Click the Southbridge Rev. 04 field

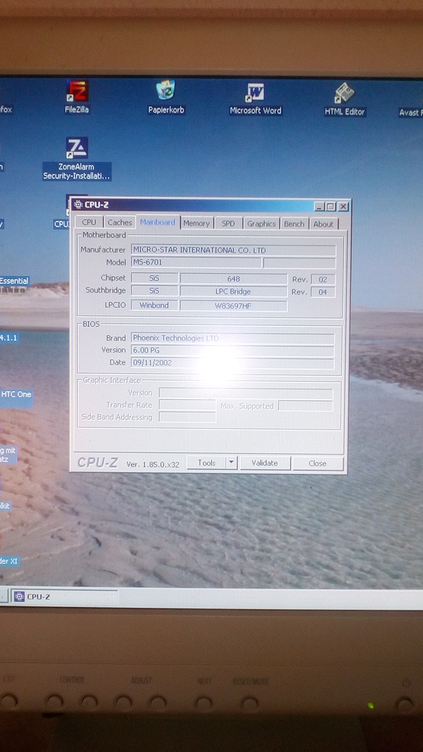323,292
